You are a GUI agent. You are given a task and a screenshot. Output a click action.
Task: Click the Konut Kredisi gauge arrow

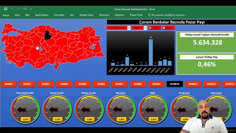pyautogui.click(x=54, y=110)
